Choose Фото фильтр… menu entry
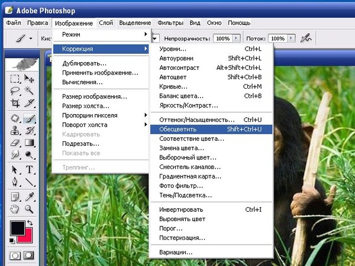355x266 pixels. [211, 186]
